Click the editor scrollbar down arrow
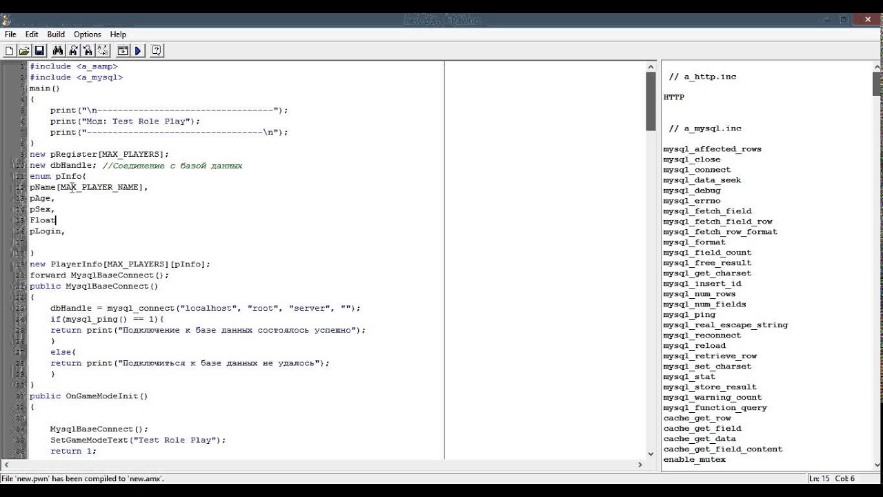This screenshot has height=497, width=883. (x=651, y=454)
